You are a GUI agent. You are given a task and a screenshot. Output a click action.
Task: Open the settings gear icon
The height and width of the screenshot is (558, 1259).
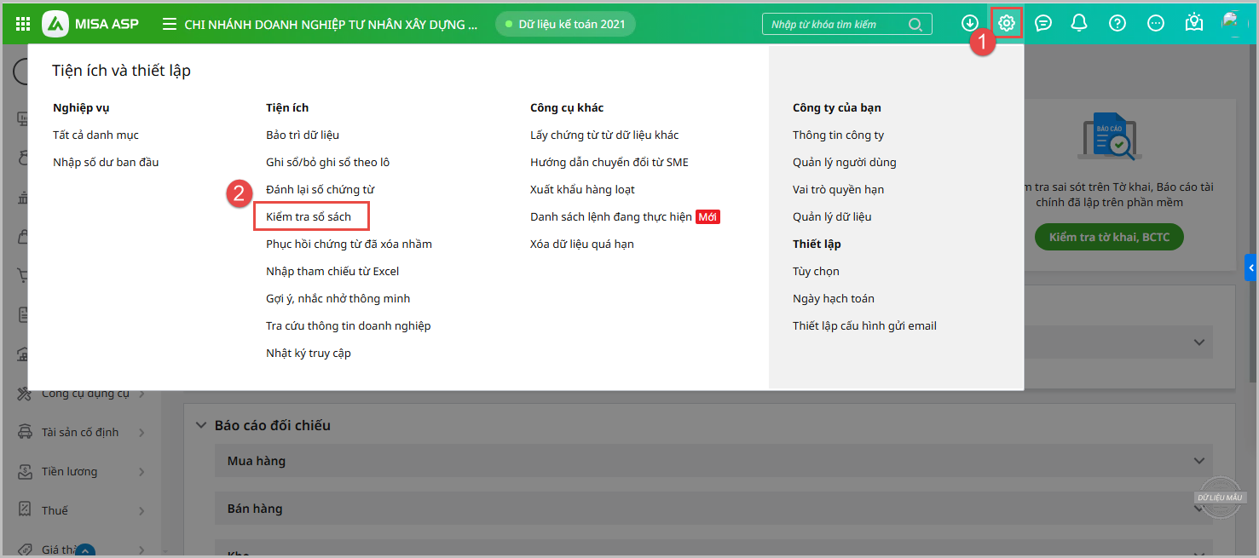1007,23
